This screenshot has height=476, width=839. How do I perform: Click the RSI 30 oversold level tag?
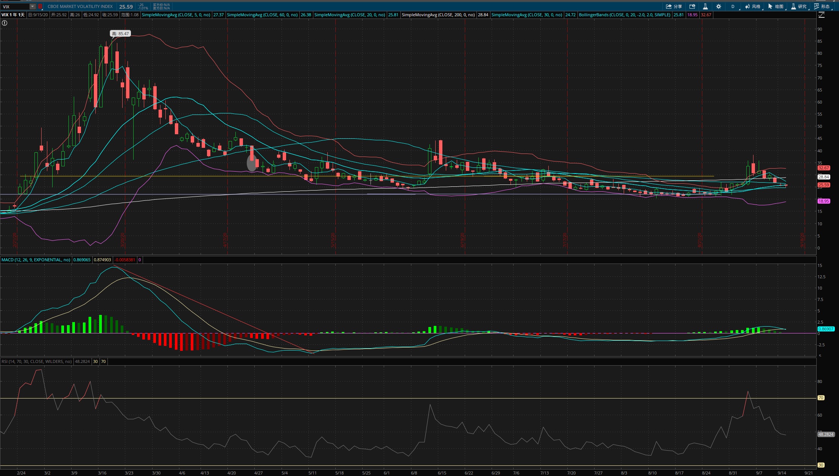821,465
